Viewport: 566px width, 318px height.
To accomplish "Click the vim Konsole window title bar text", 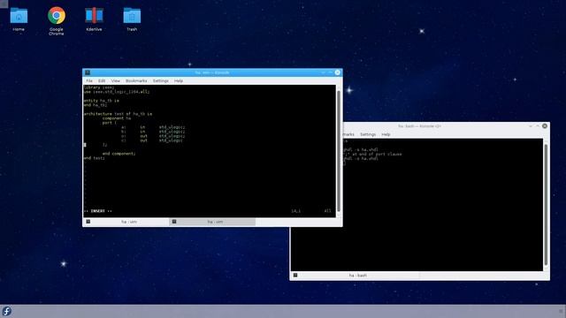I will click(x=212, y=72).
